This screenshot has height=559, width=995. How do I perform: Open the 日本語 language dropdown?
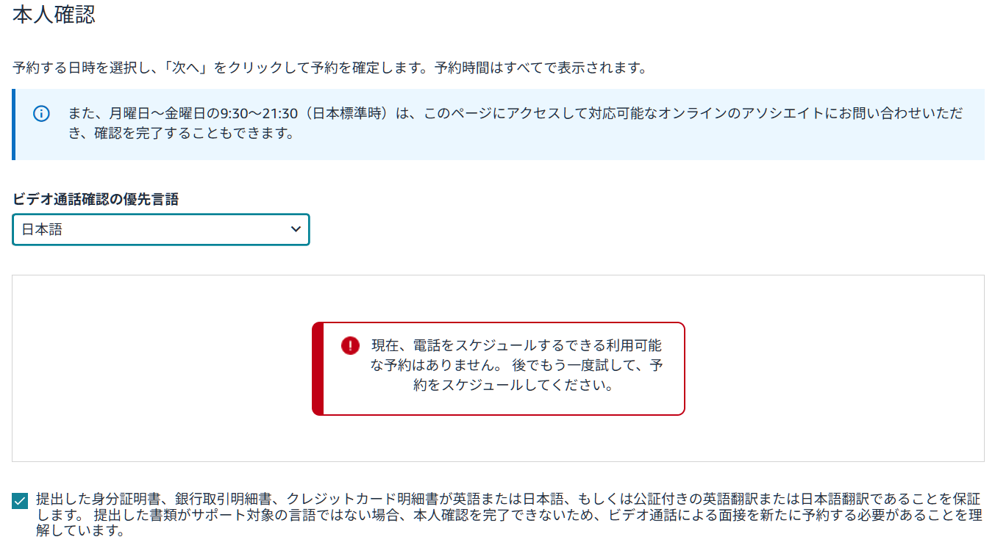pos(161,229)
